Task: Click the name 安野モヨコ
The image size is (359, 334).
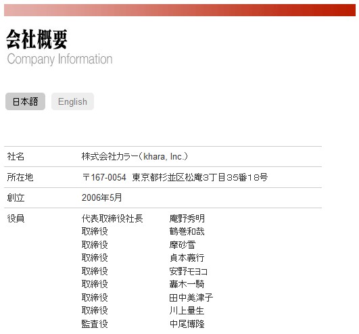Action: point(189,271)
